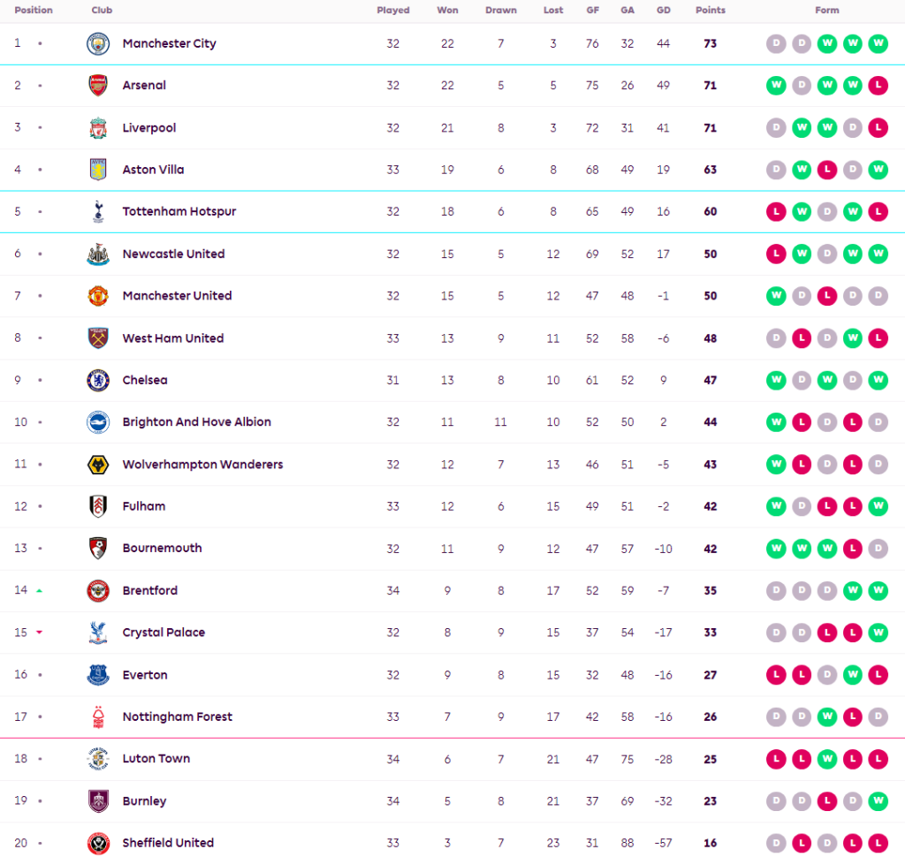905x857 pixels.
Task: Click Luton Town's green W form circle
Action: [x=827, y=759]
